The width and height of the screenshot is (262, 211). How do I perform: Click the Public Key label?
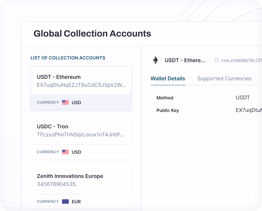pos(168,110)
